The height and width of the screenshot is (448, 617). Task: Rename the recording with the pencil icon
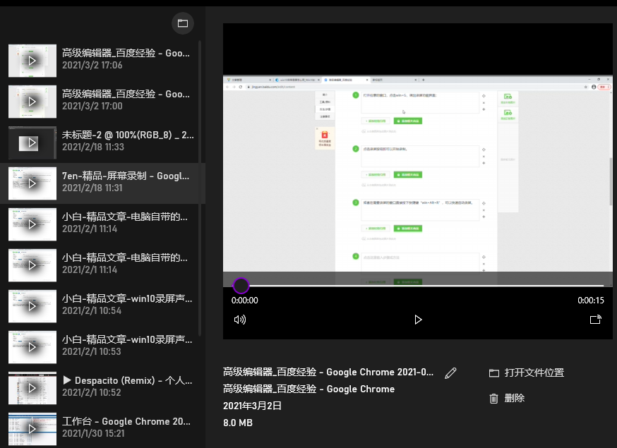pos(450,373)
